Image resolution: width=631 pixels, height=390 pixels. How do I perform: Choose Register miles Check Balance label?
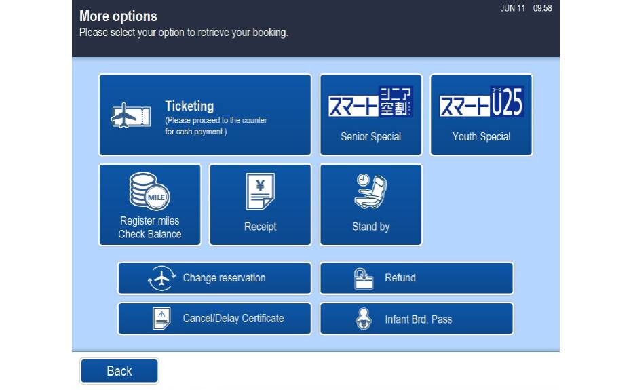coord(150,228)
